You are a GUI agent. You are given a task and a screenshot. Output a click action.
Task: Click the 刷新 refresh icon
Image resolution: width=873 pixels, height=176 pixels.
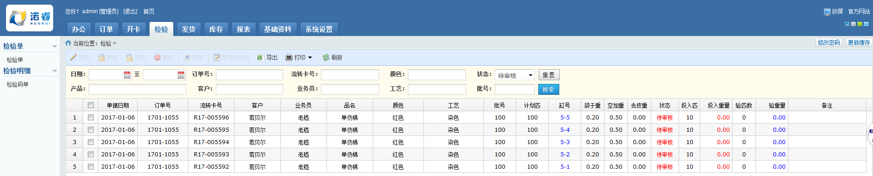(x=326, y=57)
